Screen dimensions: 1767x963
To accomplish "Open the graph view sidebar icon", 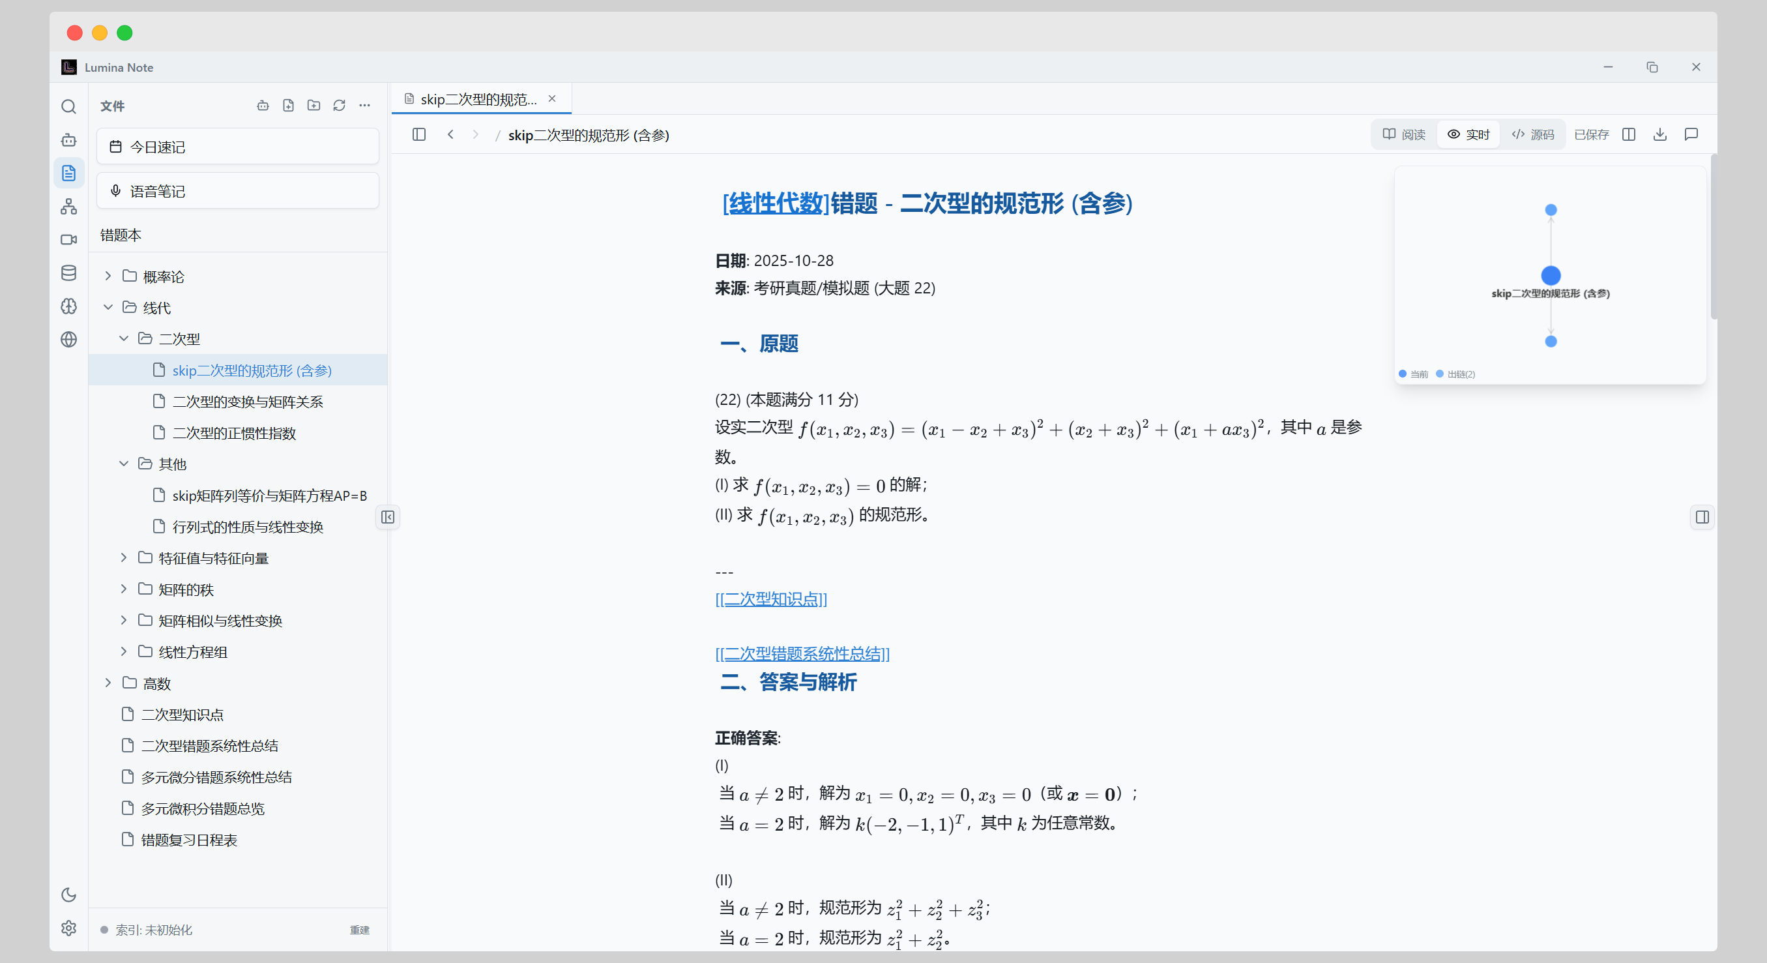I will (x=68, y=207).
